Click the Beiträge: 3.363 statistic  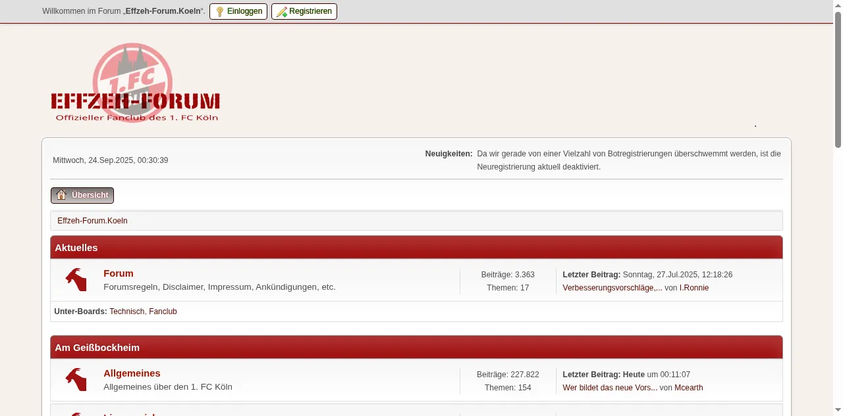click(x=508, y=275)
